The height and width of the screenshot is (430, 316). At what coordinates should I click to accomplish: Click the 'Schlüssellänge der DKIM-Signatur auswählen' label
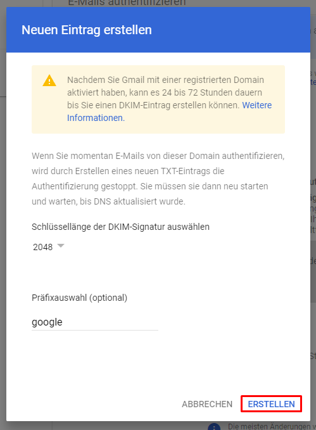(120, 227)
